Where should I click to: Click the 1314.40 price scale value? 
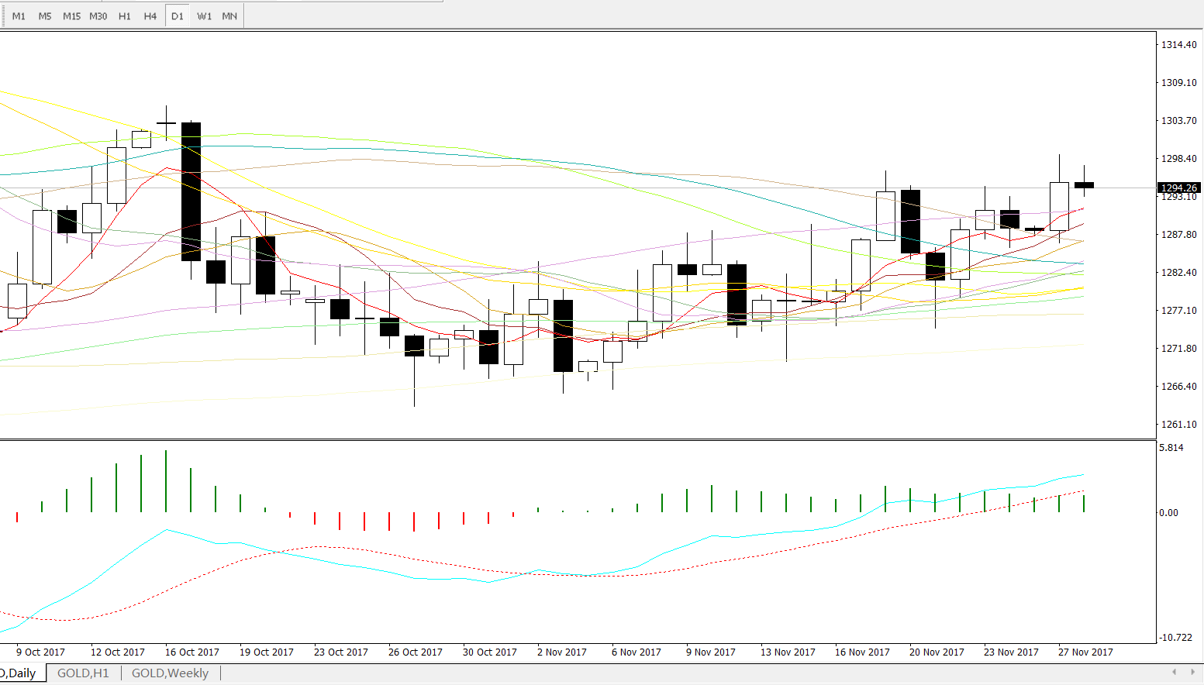pos(1178,45)
